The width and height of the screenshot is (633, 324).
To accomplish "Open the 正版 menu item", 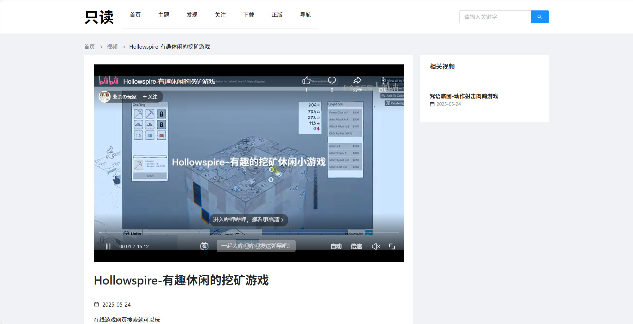I will point(277,15).
